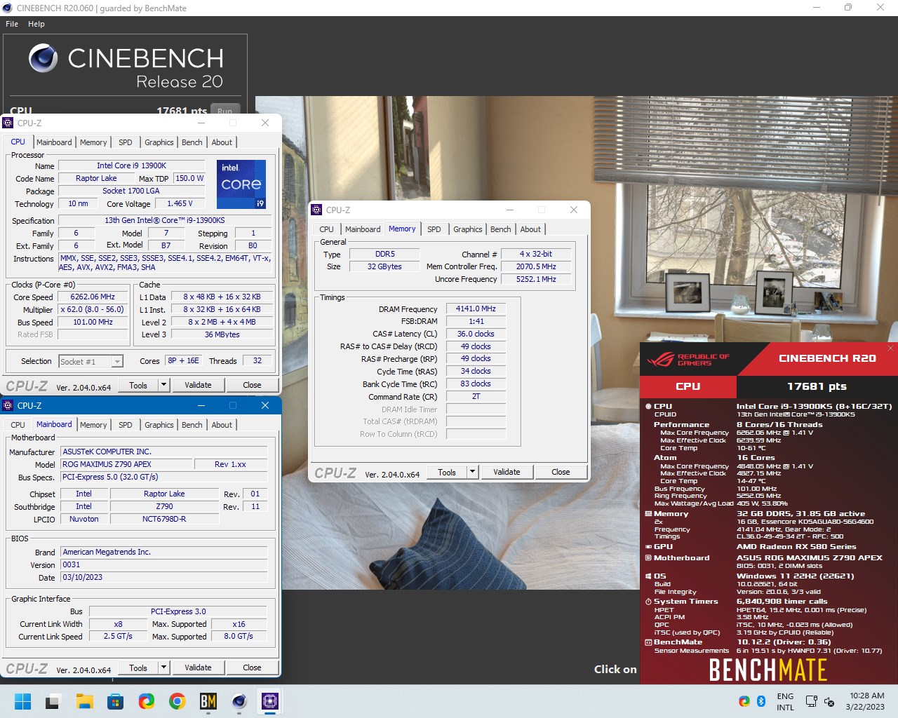Click the Cinebench title bar application icon

coord(8,8)
